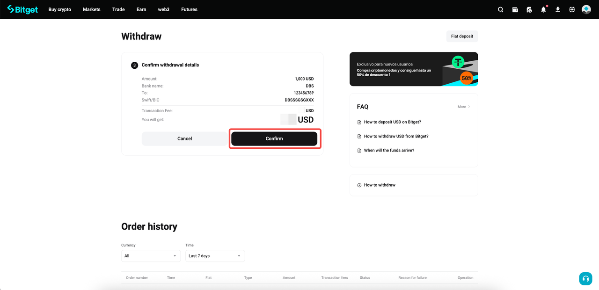The width and height of the screenshot is (599, 290).
Task: Open customer support via the headset icon
Action: coord(585,278)
